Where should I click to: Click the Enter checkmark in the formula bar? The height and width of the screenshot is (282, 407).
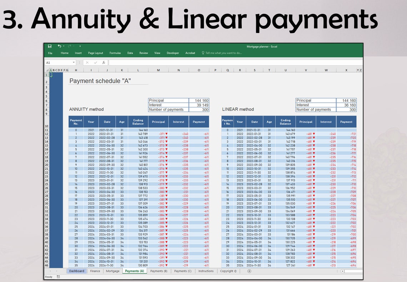(x=95, y=62)
